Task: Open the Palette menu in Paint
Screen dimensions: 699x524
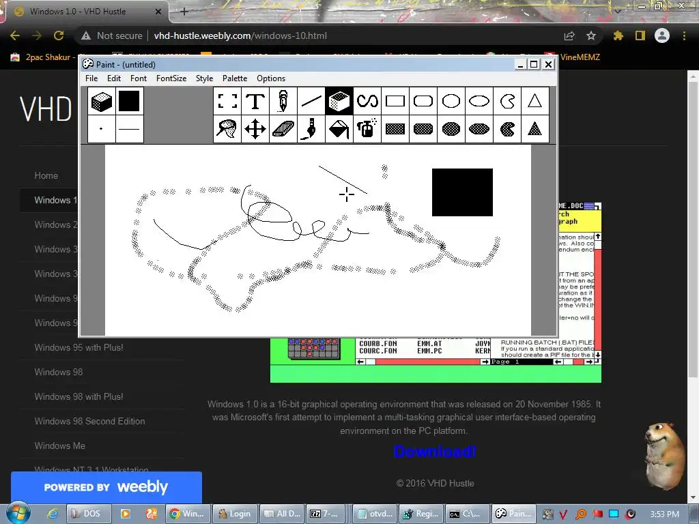Action: [235, 78]
